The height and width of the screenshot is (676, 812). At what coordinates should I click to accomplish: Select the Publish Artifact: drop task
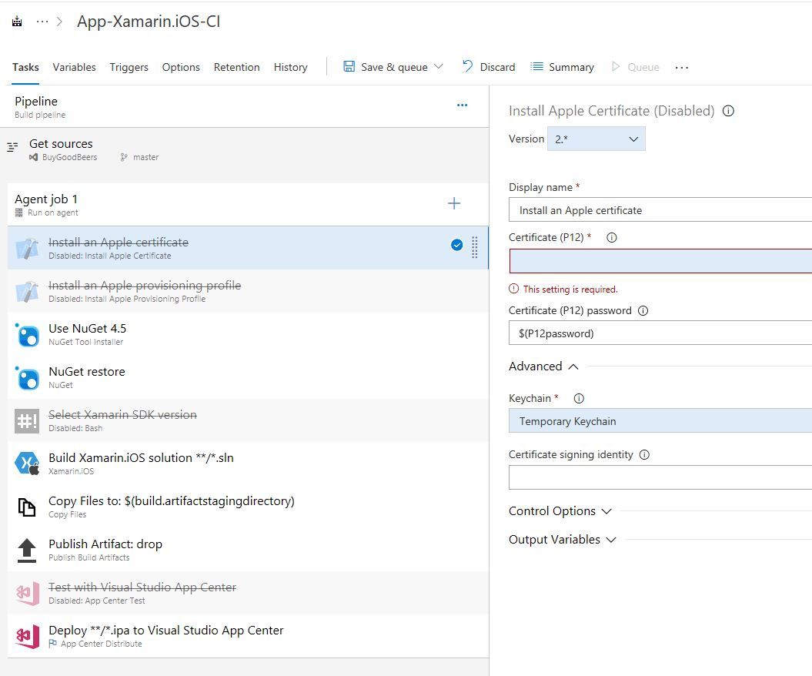point(248,550)
